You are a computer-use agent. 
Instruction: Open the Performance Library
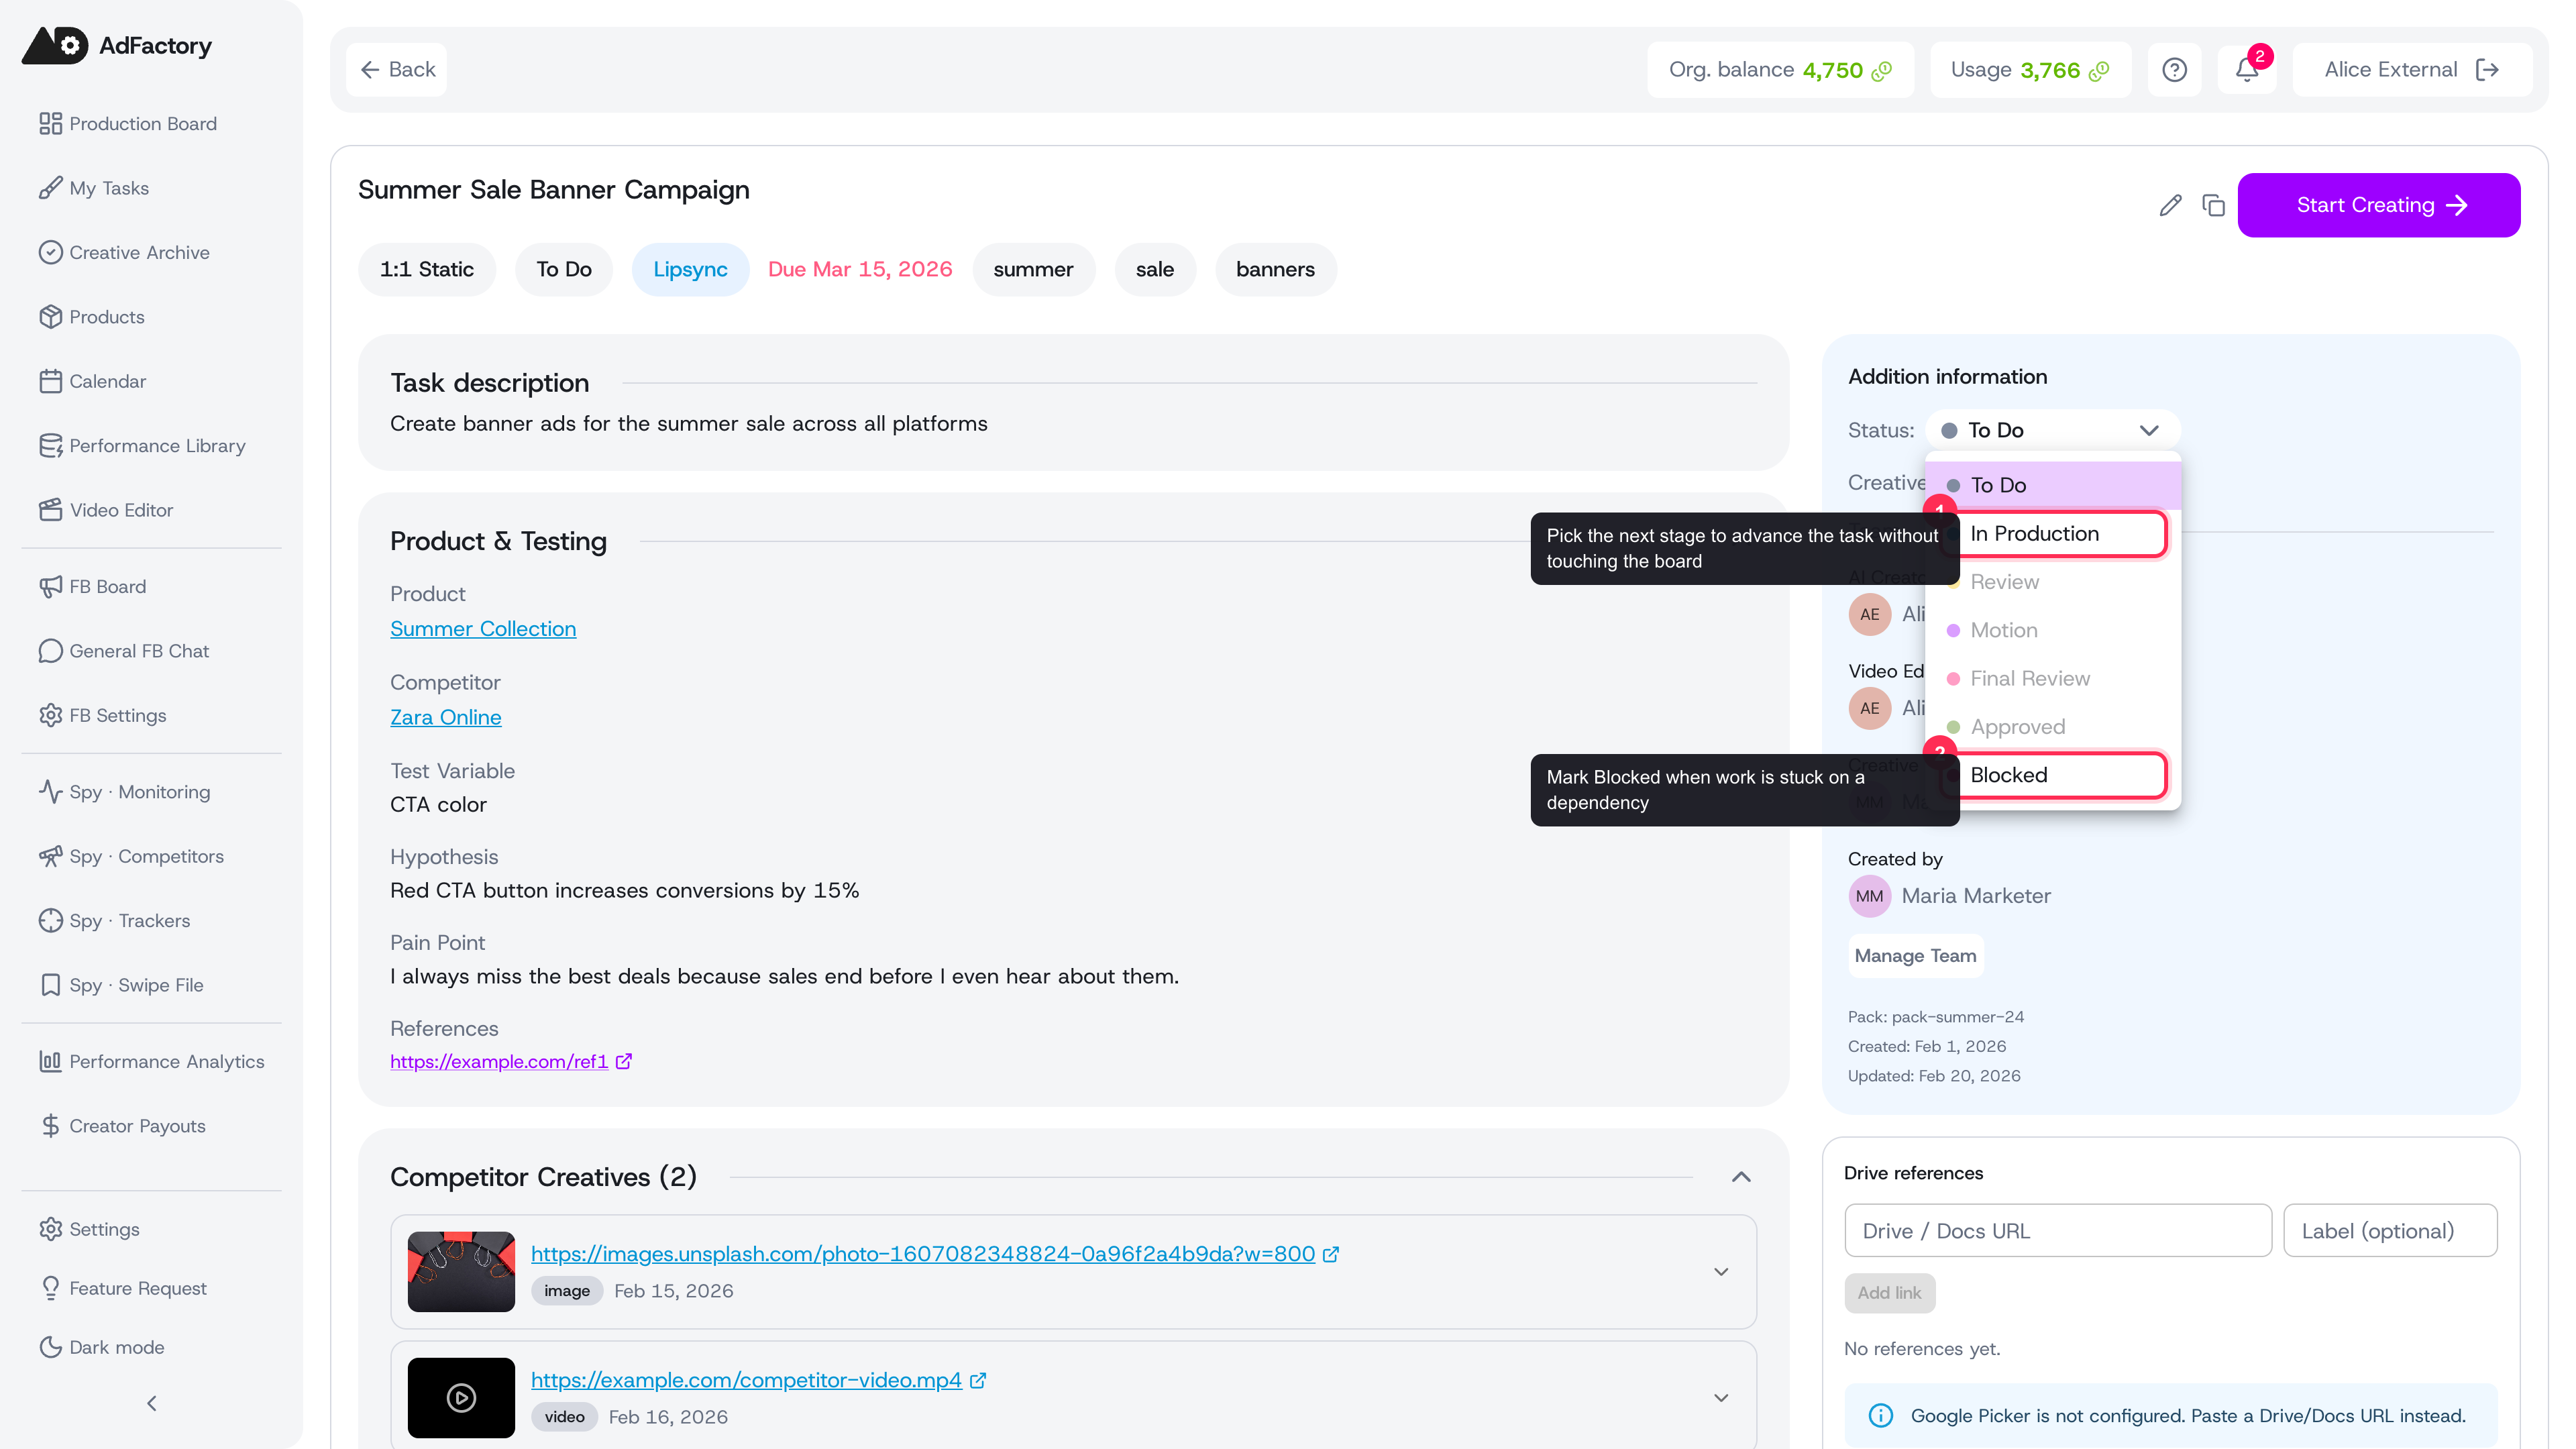[142, 445]
